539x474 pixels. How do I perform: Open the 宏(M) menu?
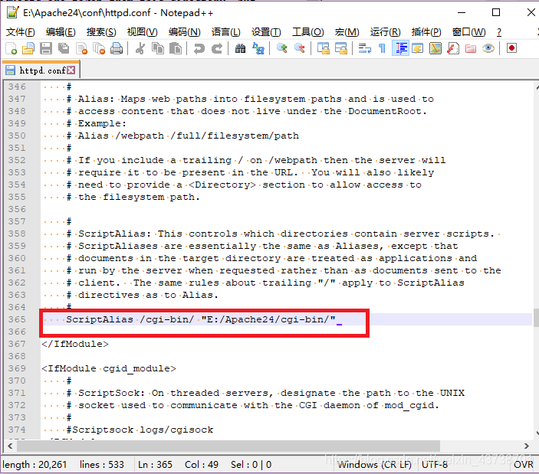[x=347, y=32]
